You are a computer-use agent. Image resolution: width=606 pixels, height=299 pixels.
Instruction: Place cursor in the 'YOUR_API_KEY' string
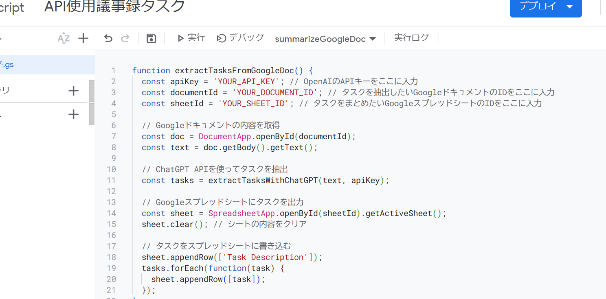click(247, 81)
